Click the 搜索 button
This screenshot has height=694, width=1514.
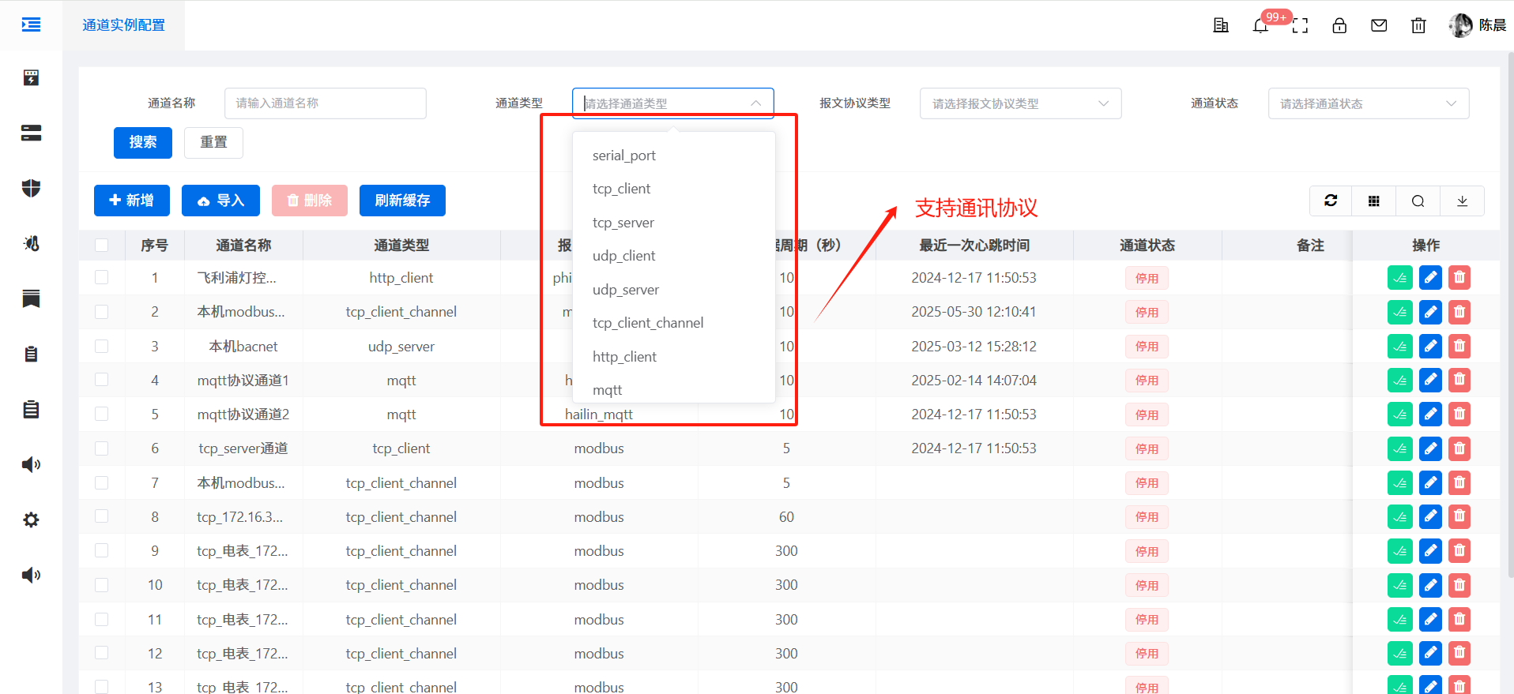point(143,142)
